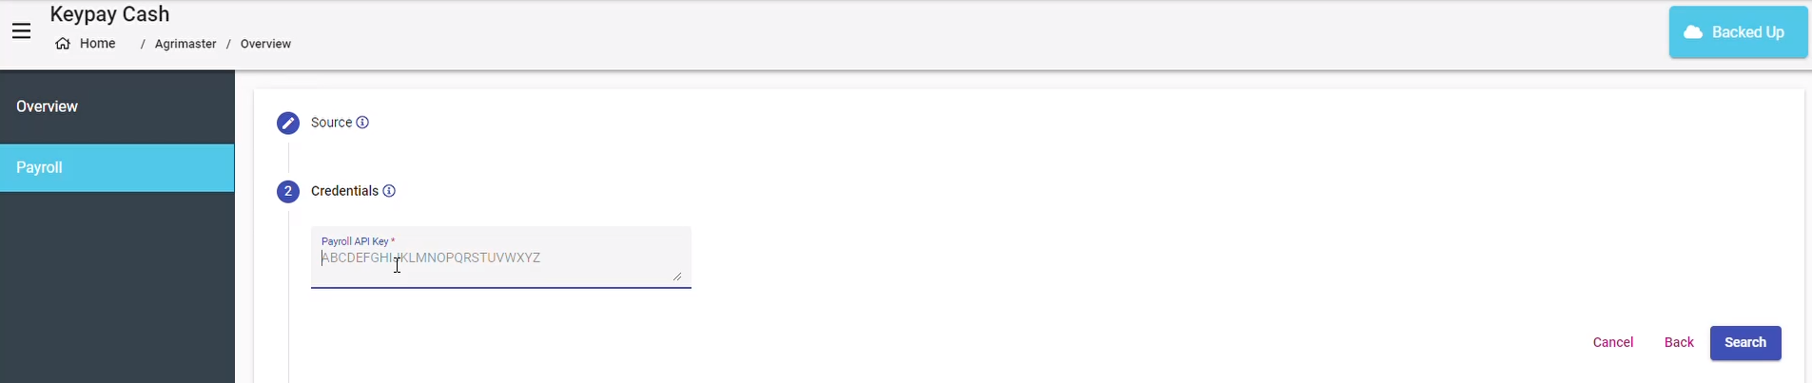Click the Source step pencil icon
Viewport: 1812px width, 383px height.
(288, 123)
